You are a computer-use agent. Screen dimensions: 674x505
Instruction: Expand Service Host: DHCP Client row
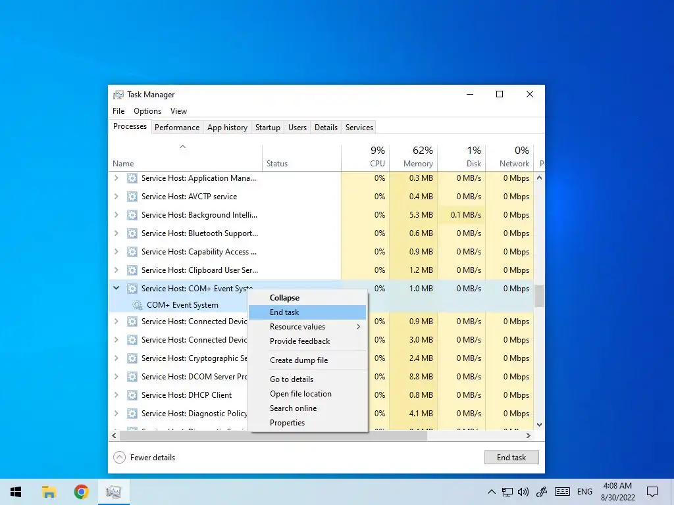[x=116, y=395]
